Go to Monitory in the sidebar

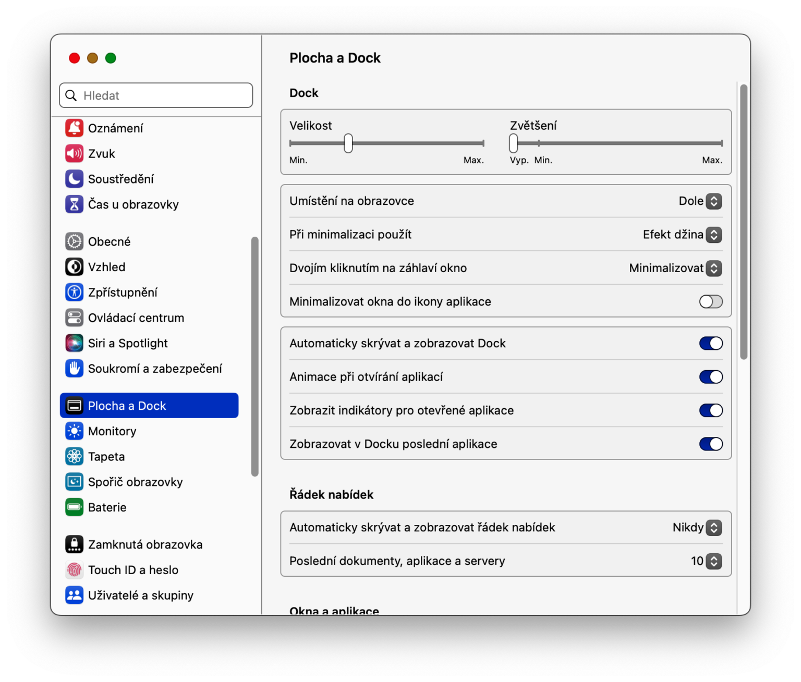point(112,431)
